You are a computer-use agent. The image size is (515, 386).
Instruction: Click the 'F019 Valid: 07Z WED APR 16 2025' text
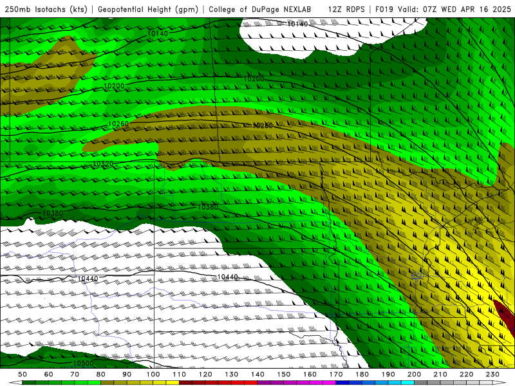tap(443, 9)
